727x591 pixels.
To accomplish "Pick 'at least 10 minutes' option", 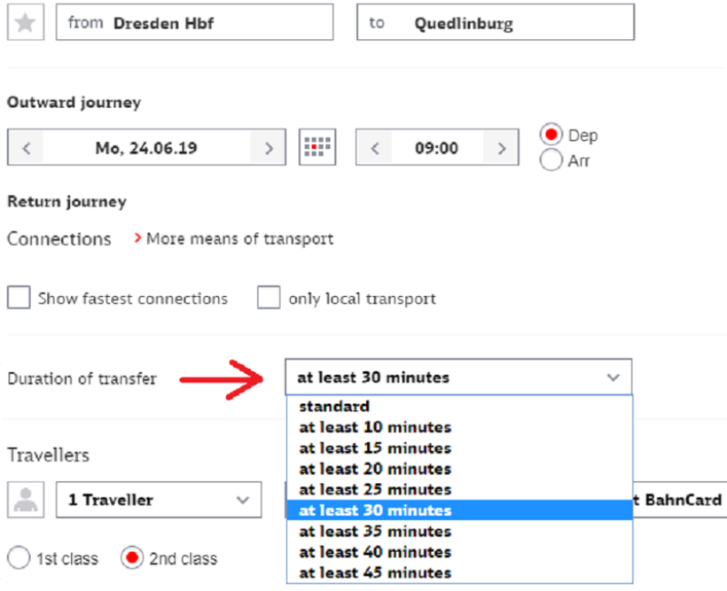I will point(375,427).
